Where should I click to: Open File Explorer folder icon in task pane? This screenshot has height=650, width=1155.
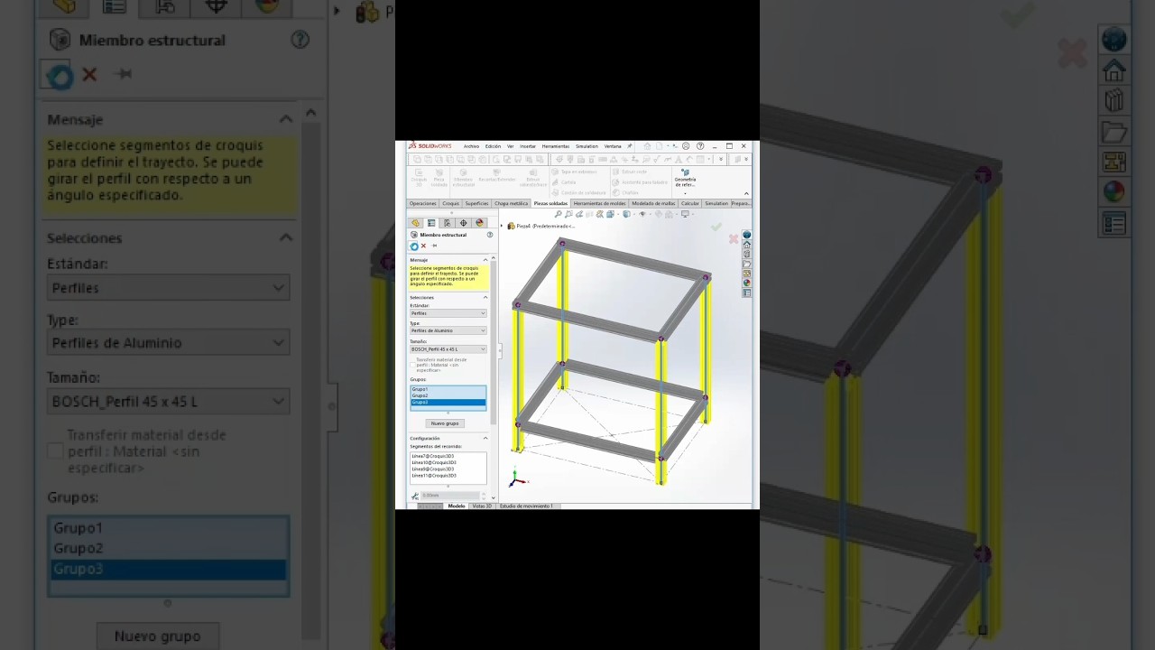pos(746,264)
